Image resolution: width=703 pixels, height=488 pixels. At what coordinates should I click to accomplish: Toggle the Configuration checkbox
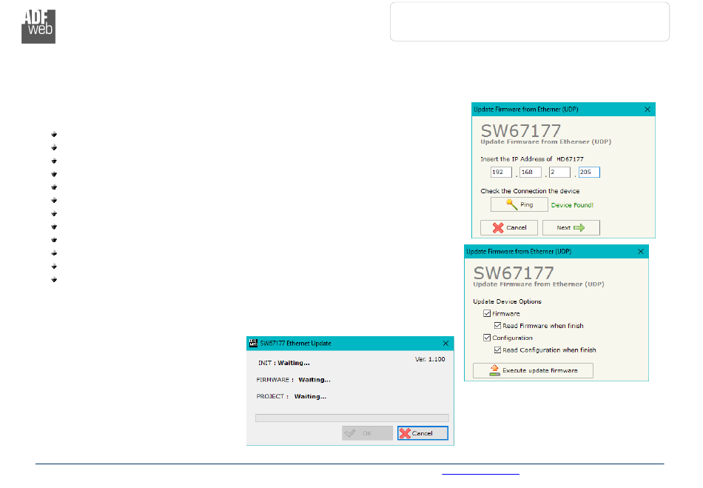(x=487, y=338)
